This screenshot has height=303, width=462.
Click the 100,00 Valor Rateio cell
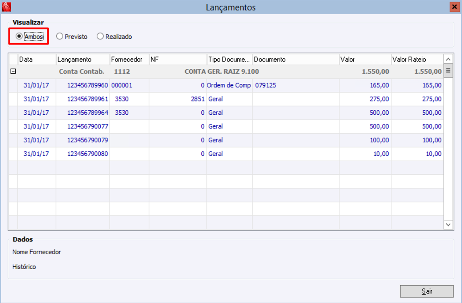[417, 140]
